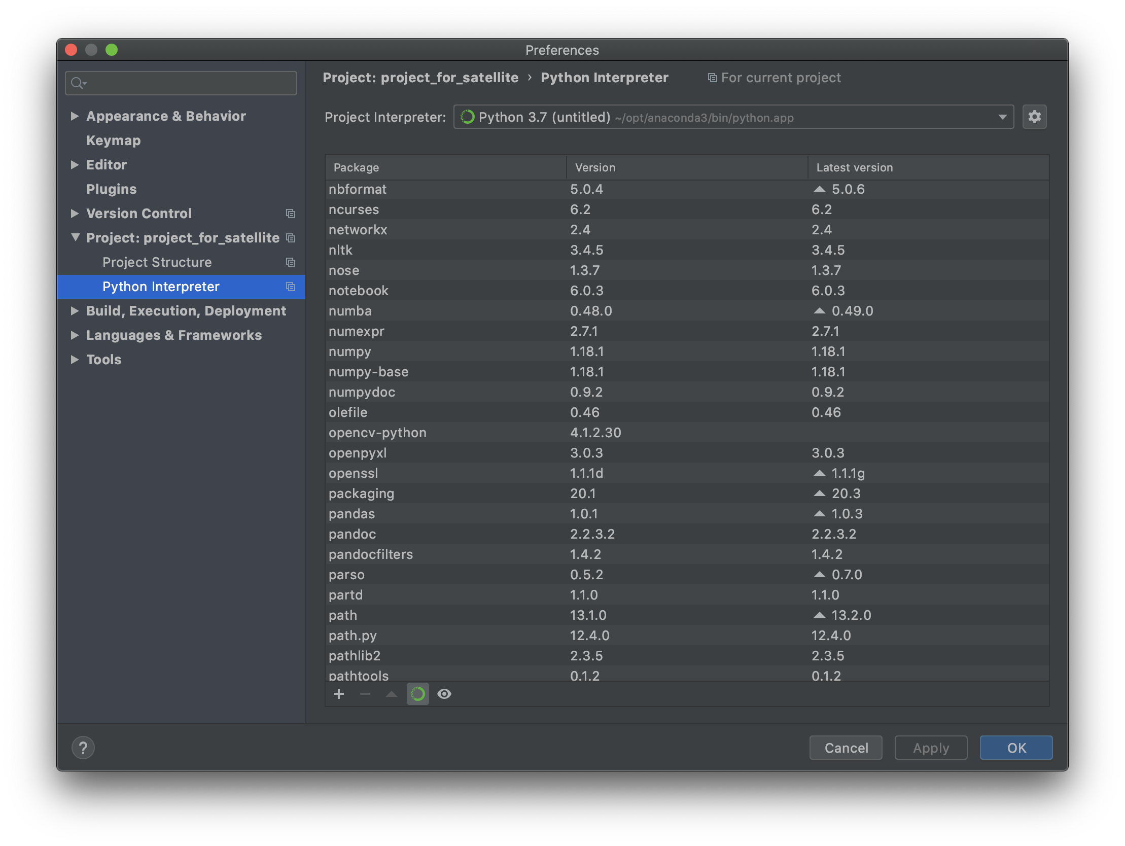Click the copy icon beside Version Control
1125x846 pixels.
tap(291, 214)
